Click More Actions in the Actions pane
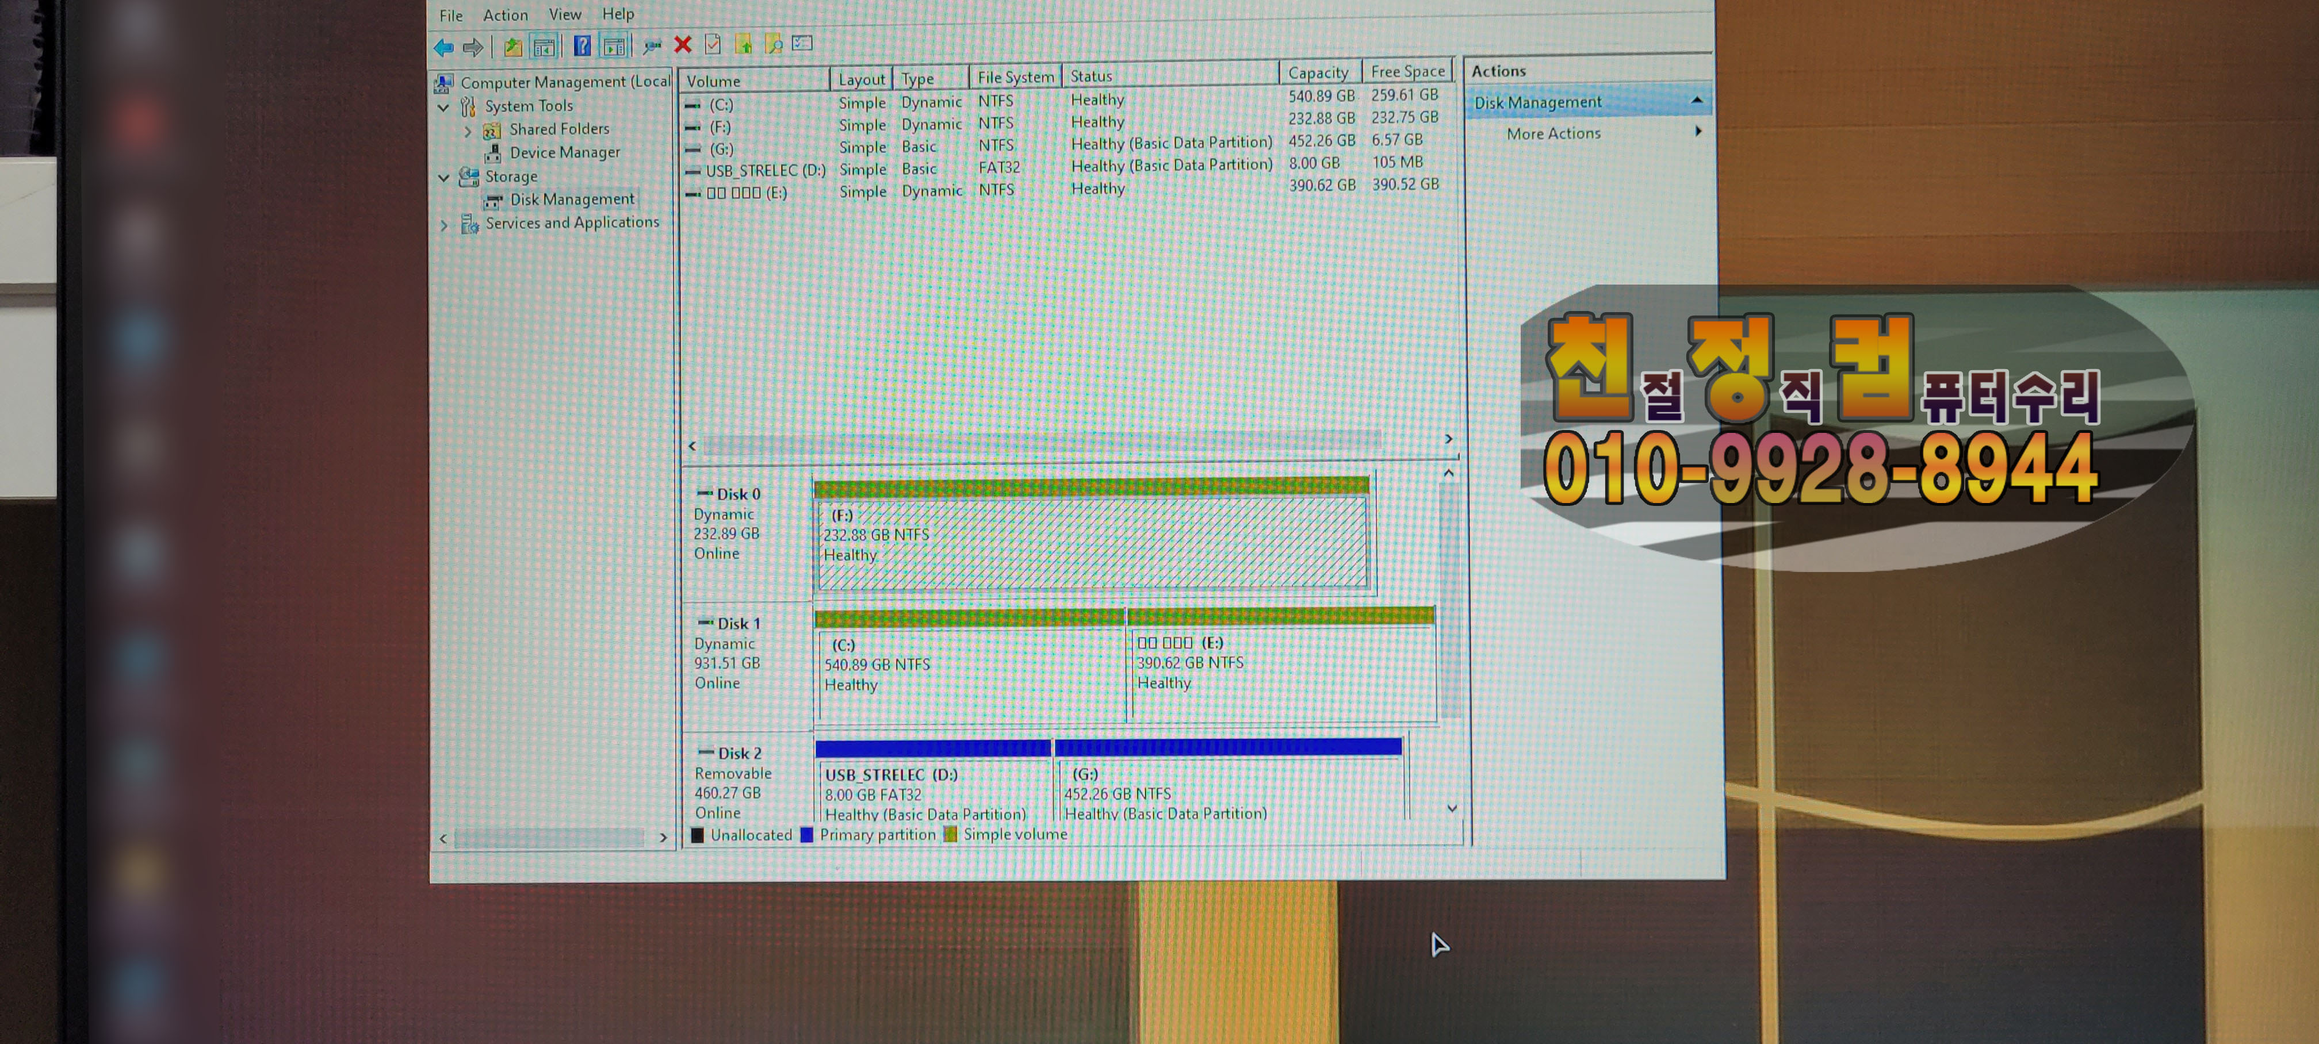2319x1044 pixels. click(1553, 133)
